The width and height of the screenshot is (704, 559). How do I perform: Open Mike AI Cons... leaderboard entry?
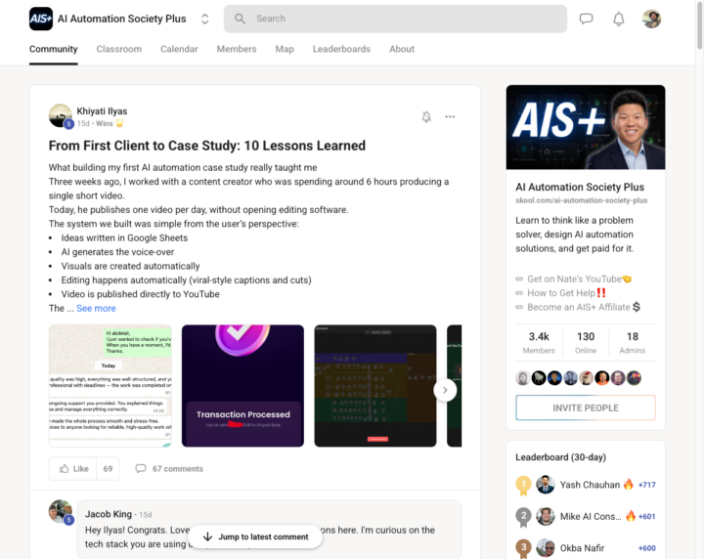coord(586,516)
